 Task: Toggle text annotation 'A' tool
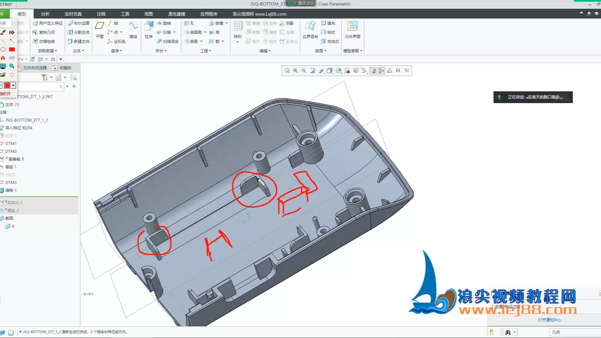[x=3, y=58]
